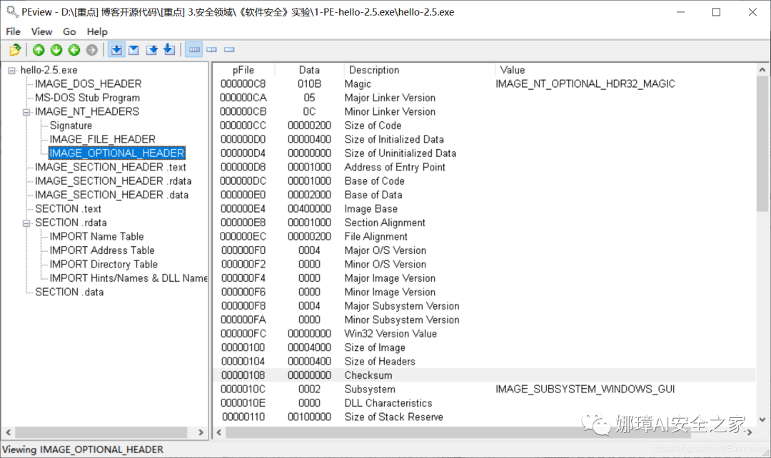Click the green down arrow navigation icon
Screen dimensions: 771x458
[56, 50]
